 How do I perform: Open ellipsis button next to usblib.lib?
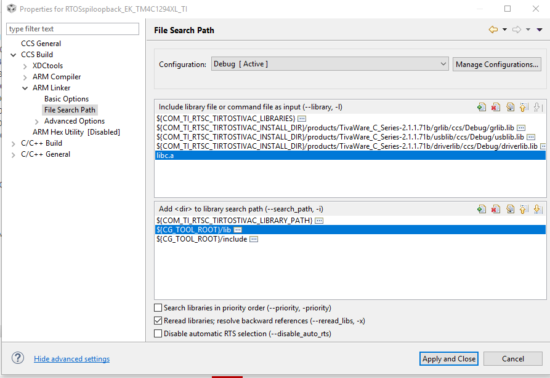531,137
